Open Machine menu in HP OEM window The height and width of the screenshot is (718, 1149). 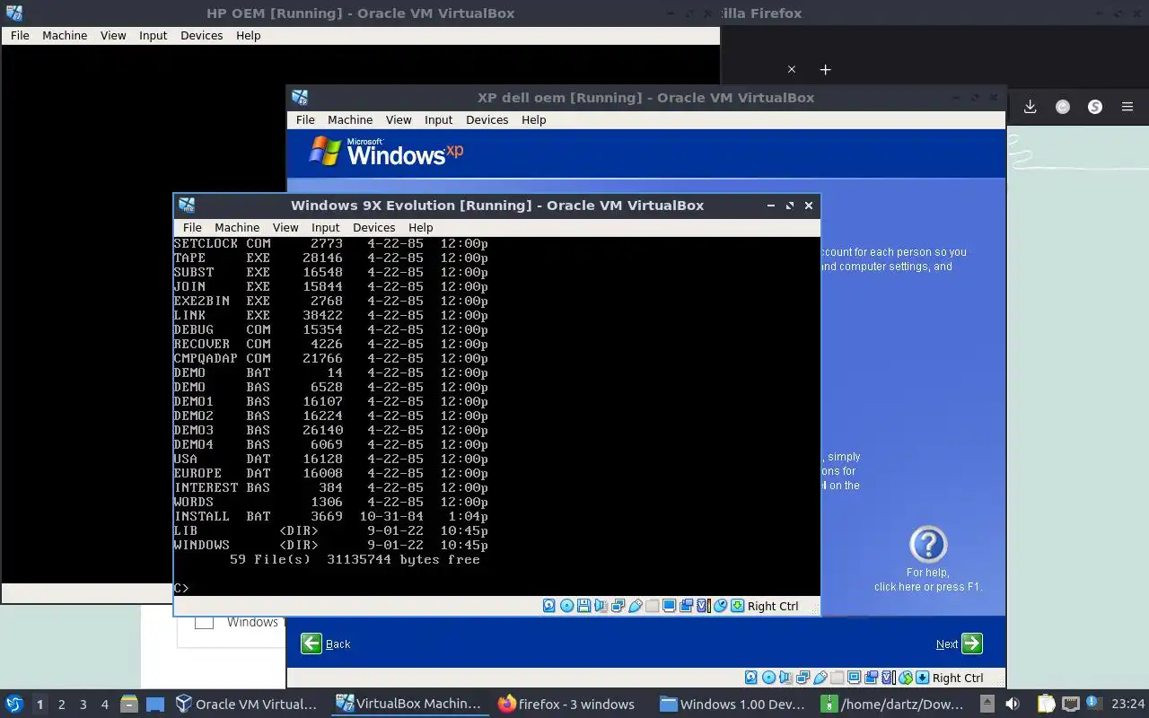pyautogui.click(x=65, y=35)
